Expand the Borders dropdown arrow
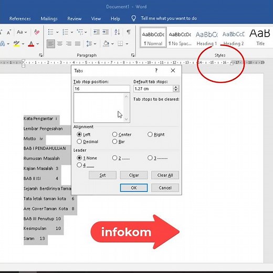Viewport: 273px width, 273px height. click(x=127, y=44)
